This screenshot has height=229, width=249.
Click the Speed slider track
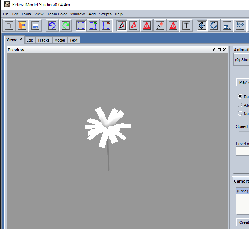243,132
